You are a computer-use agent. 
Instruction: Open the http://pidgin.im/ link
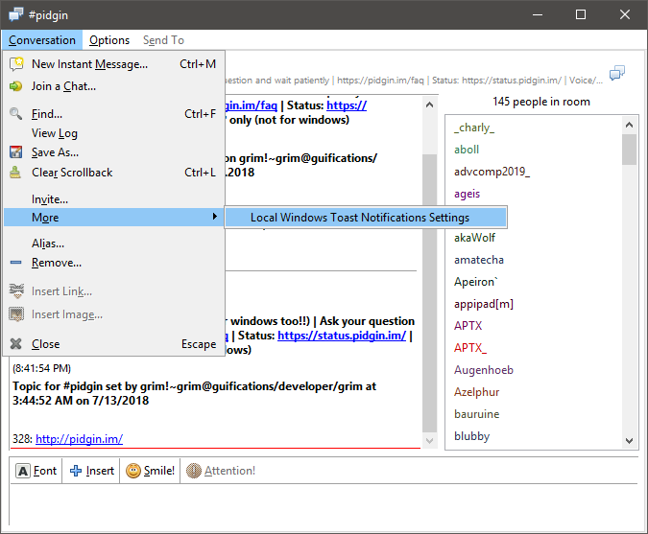(79, 439)
